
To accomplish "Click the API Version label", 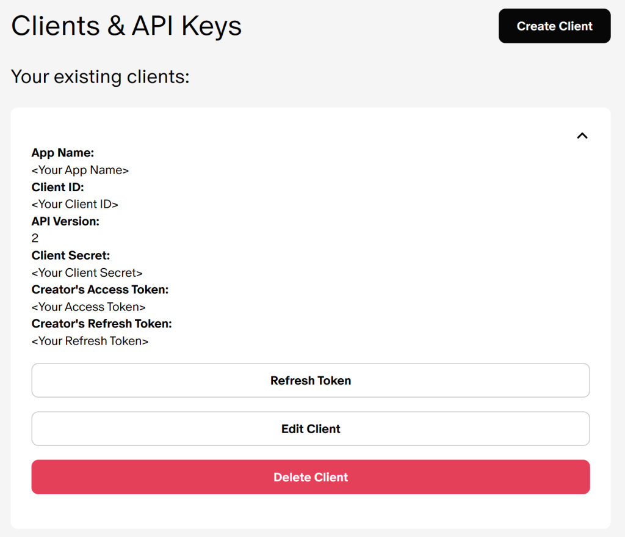I will point(65,221).
